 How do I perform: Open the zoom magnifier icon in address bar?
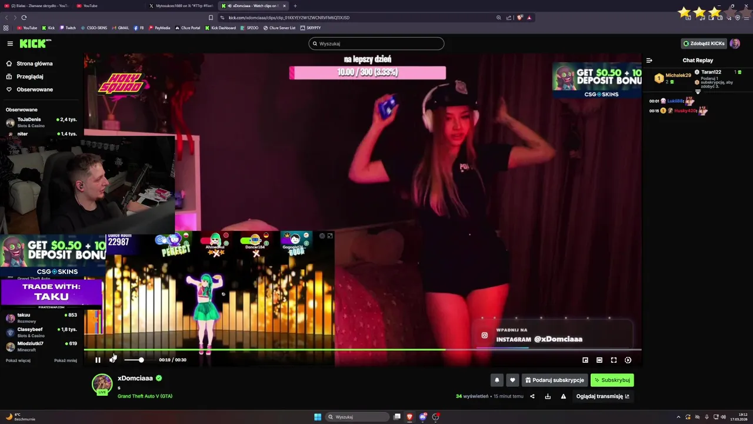[x=499, y=18]
